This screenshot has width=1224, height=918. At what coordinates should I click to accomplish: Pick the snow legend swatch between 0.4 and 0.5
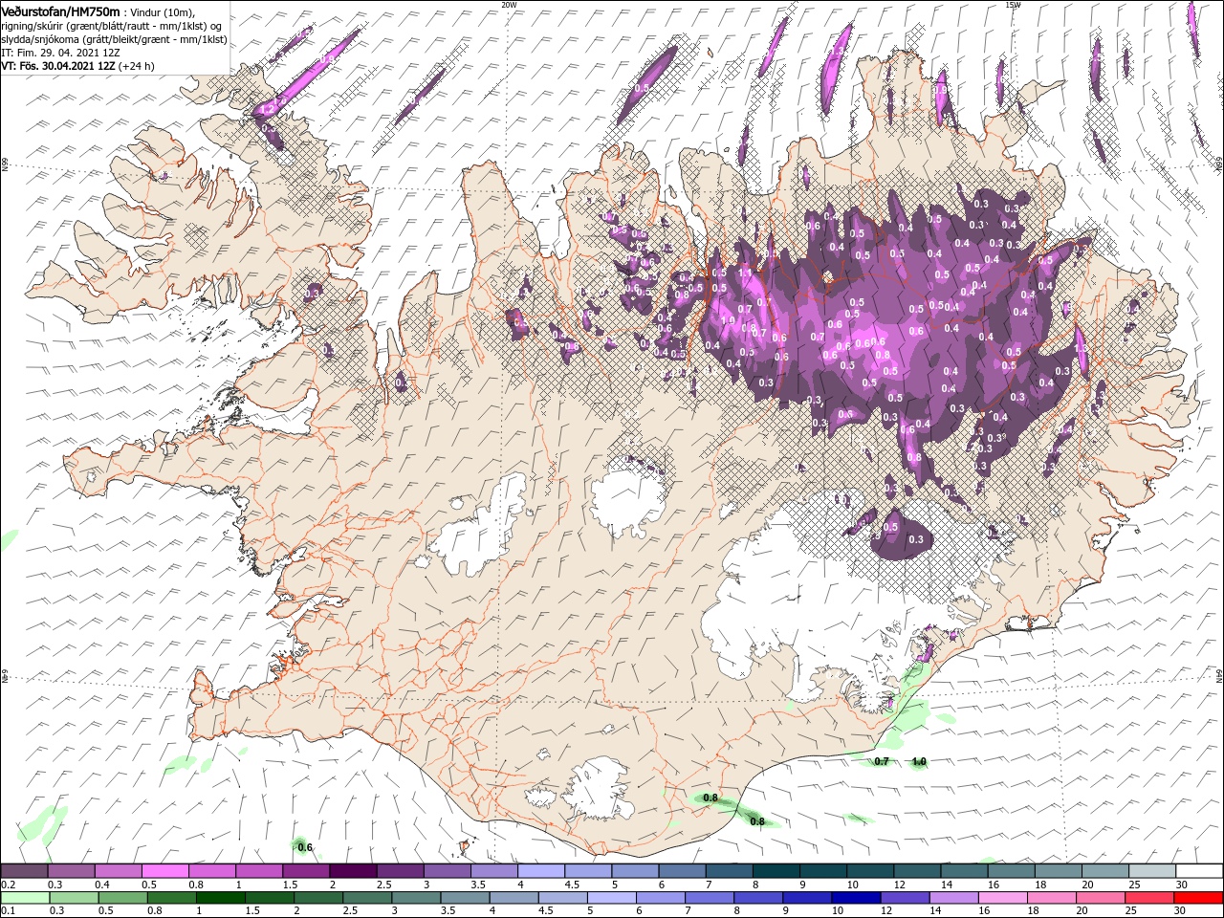coord(118,871)
